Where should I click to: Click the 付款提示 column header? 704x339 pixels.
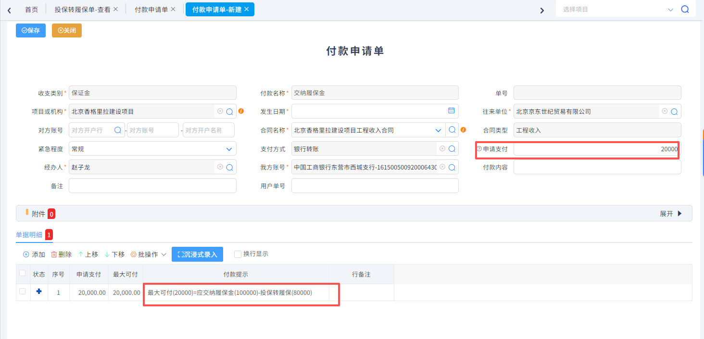coord(236,274)
